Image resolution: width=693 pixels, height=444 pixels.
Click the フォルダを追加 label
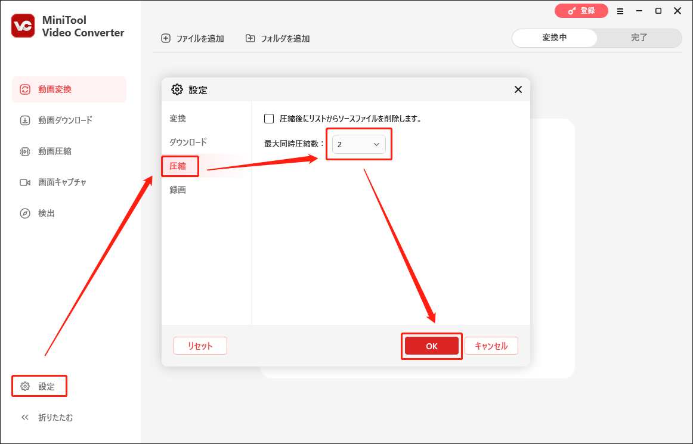[x=285, y=39]
